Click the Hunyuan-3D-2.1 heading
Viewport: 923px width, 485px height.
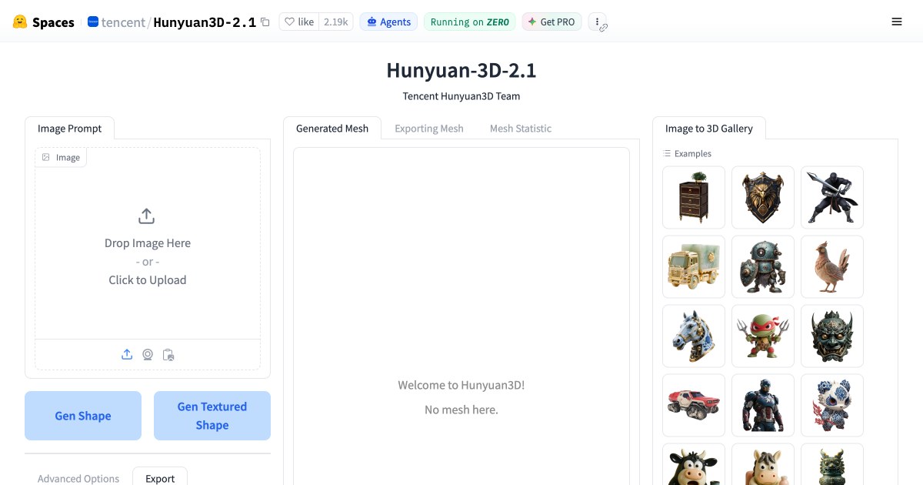(461, 70)
